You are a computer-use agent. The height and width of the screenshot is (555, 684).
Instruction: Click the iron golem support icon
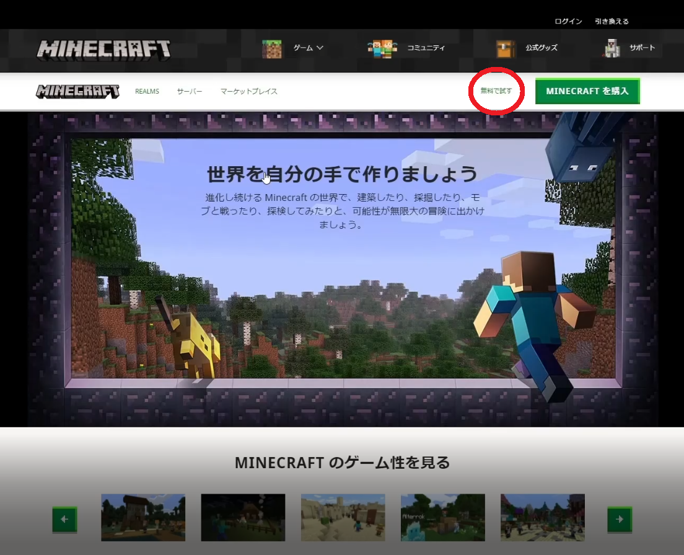612,48
